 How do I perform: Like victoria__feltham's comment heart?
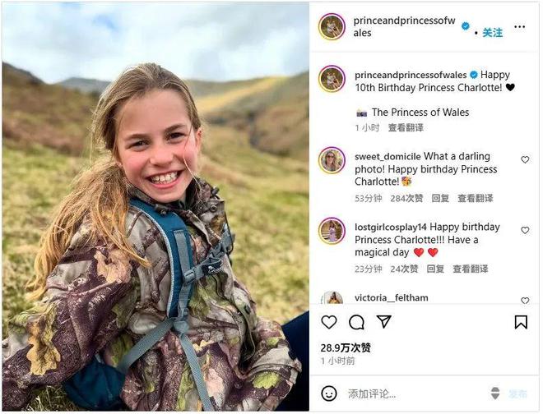point(525,301)
